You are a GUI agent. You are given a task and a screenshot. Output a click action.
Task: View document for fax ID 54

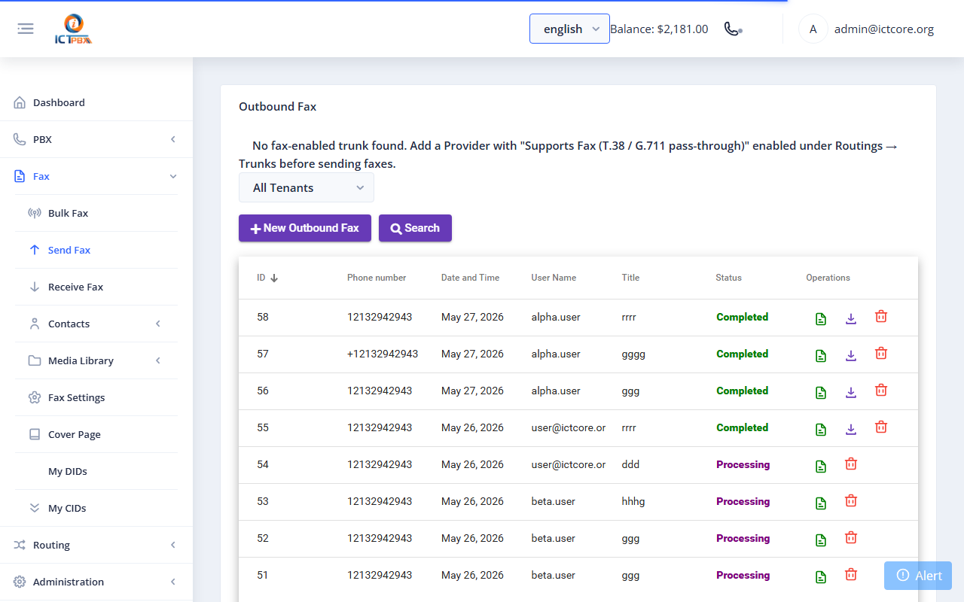coord(821,466)
